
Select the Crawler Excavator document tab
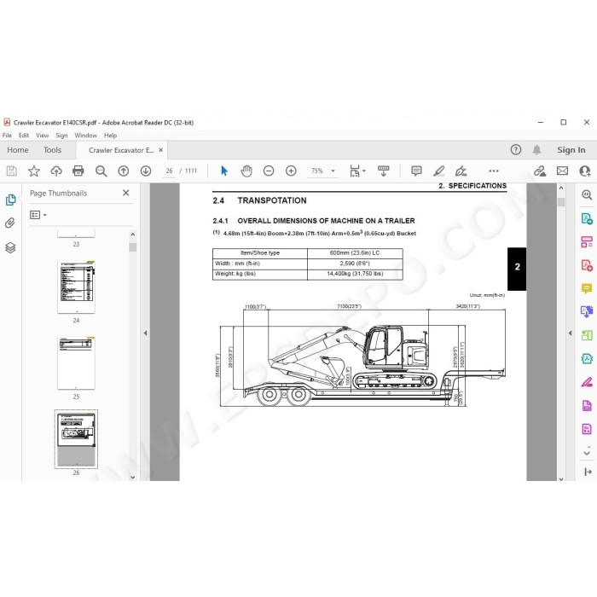(121, 150)
